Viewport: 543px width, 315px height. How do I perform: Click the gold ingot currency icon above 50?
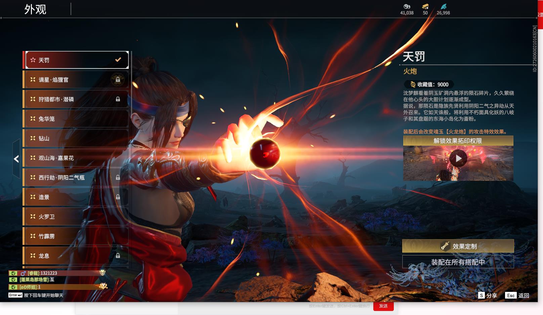[x=425, y=6]
